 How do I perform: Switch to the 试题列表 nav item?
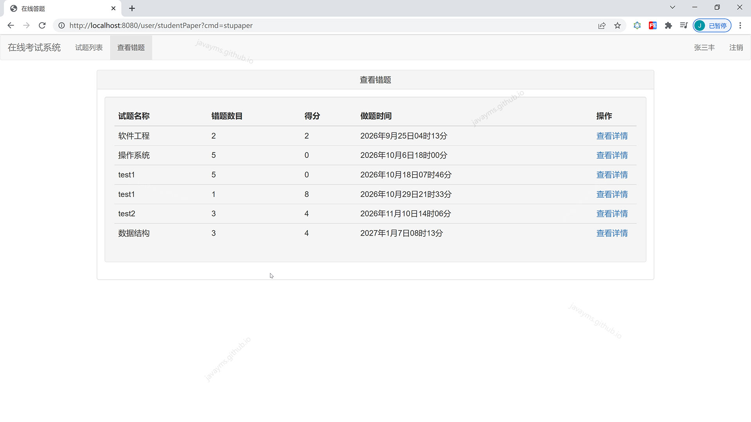tap(88, 47)
